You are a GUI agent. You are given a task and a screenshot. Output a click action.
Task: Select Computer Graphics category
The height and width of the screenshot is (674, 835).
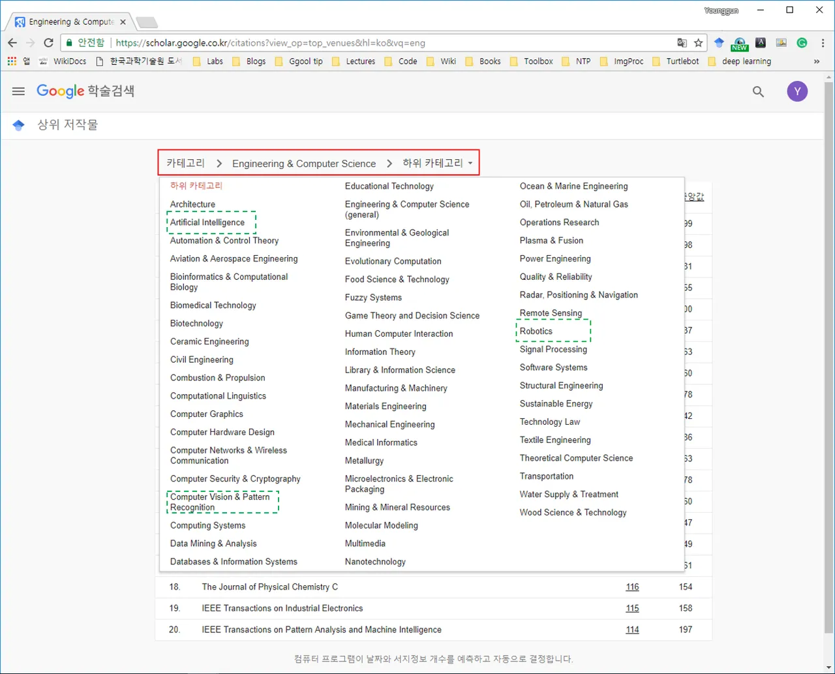tap(207, 414)
